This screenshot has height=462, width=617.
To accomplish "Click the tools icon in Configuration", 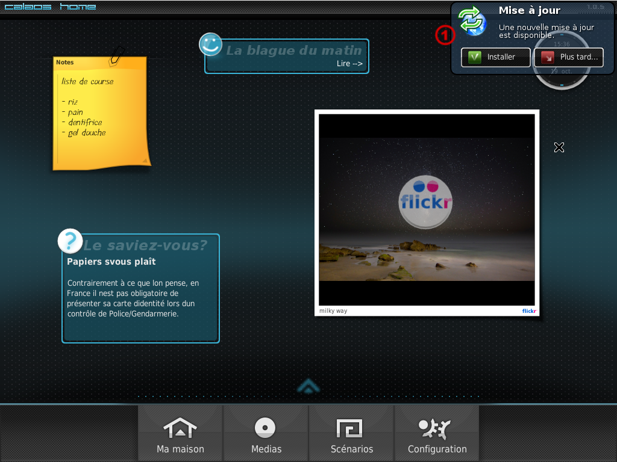I will tap(434, 429).
